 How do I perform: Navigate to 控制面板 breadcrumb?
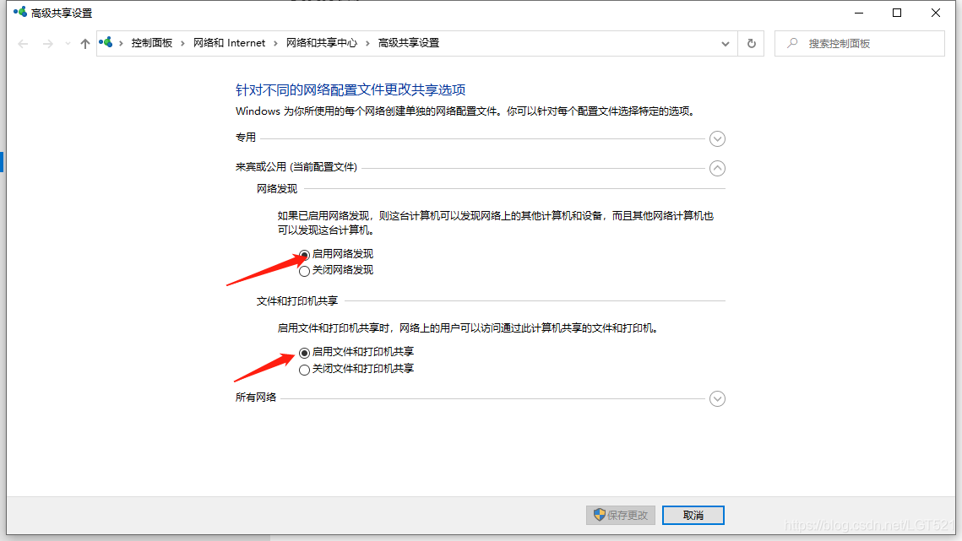pyautogui.click(x=151, y=43)
